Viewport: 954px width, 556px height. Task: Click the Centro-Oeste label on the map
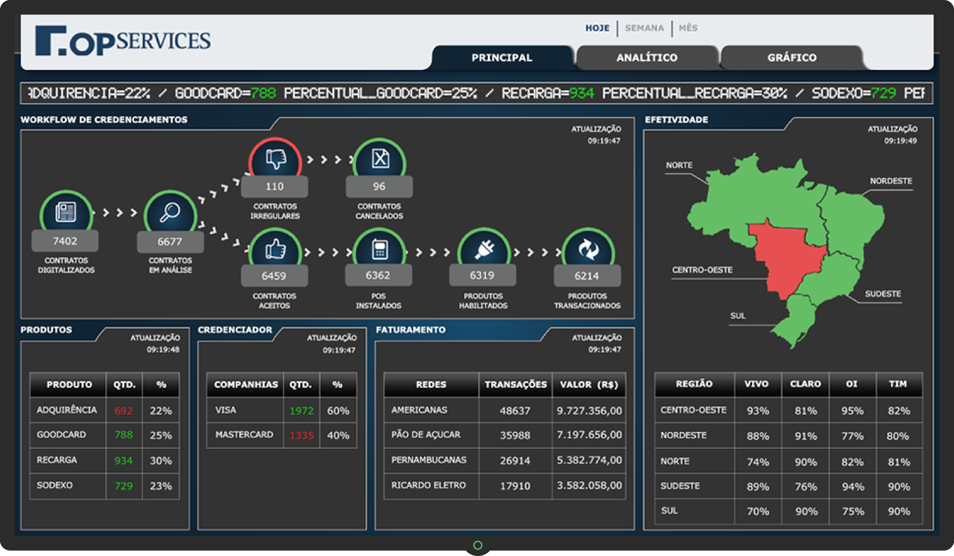pyautogui.click(x=702, y=270)
